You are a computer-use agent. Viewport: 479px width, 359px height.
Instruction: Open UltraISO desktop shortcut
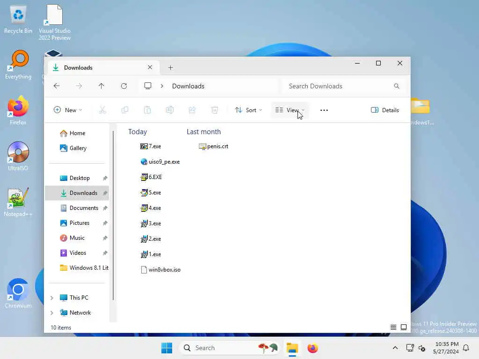[x=18, y=156]
